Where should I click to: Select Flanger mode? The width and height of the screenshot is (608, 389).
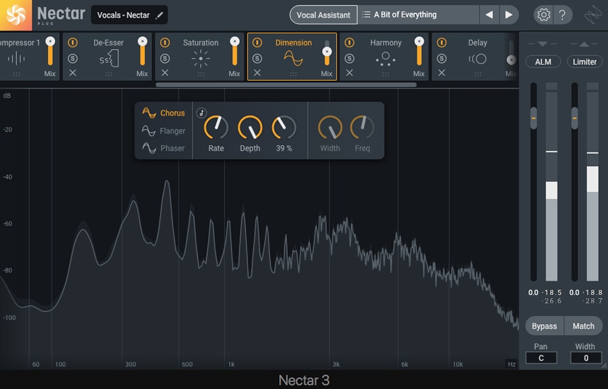click(x=163, y=131)
